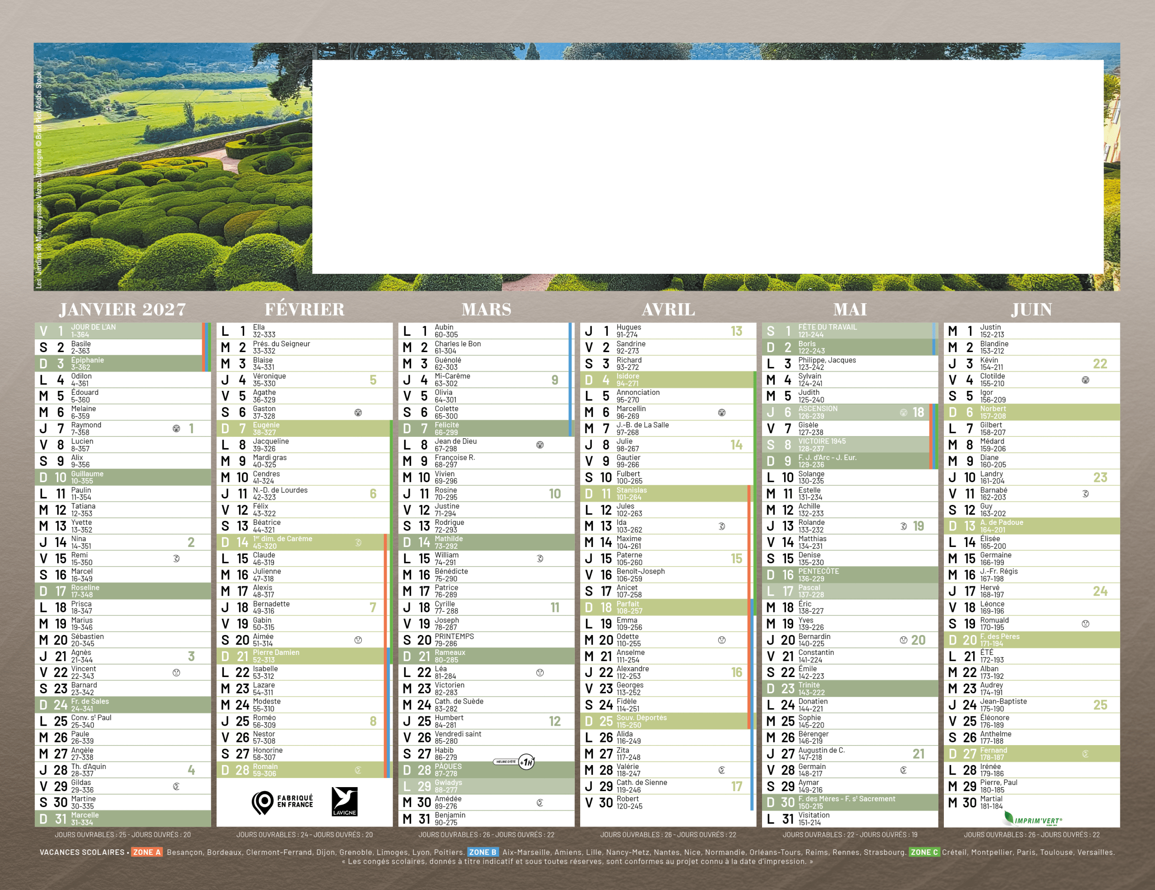Click the moon icon next to Gaston
Screen dimensions: 1155x890
point(358,412)
